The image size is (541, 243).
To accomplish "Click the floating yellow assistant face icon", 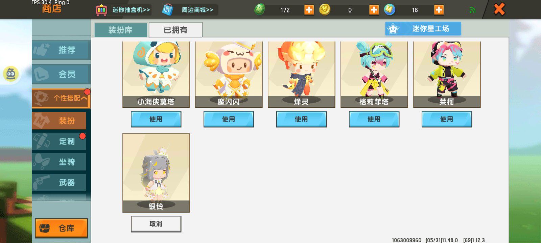I will click(x=11, y=74).
